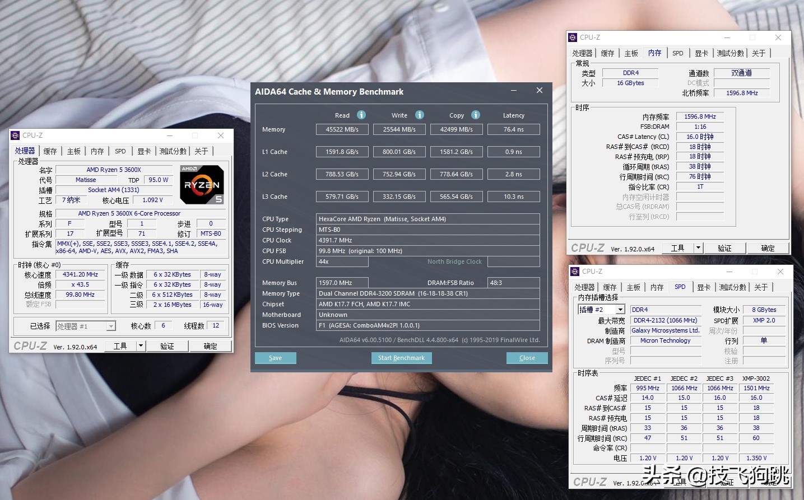The height and width of the screenshot is (500, 804).
Task: Click the Memory Read result field showing 45522 MB/s
Action: click(x=342, y=129)
